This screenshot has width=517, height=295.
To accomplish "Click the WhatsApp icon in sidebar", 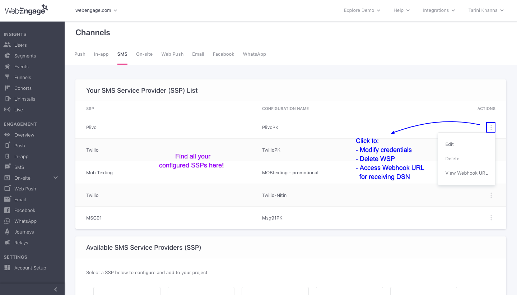I will [x=7, y=221].
